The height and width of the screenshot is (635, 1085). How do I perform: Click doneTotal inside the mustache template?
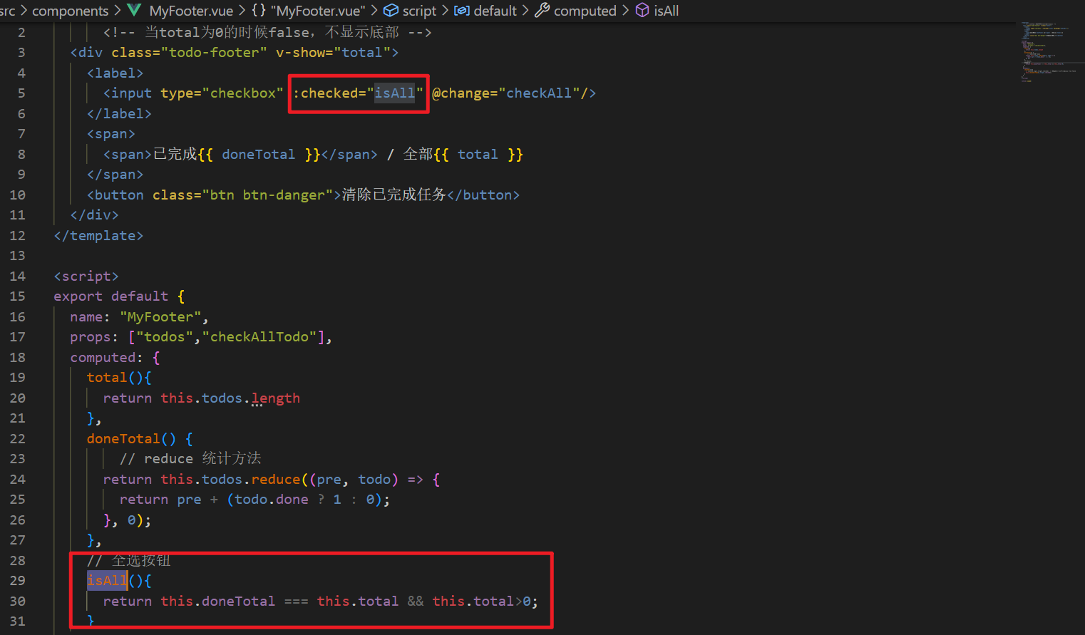[x=259, y=155]
